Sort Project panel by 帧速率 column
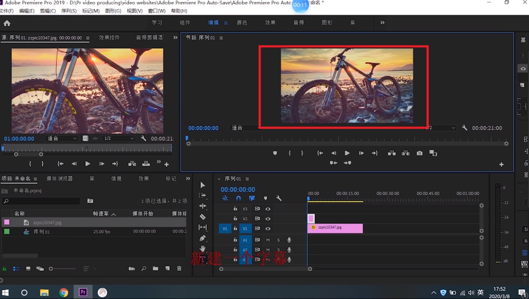Viewport: 529px width, 299px height. pyautogui.click(x=101, y=214)
